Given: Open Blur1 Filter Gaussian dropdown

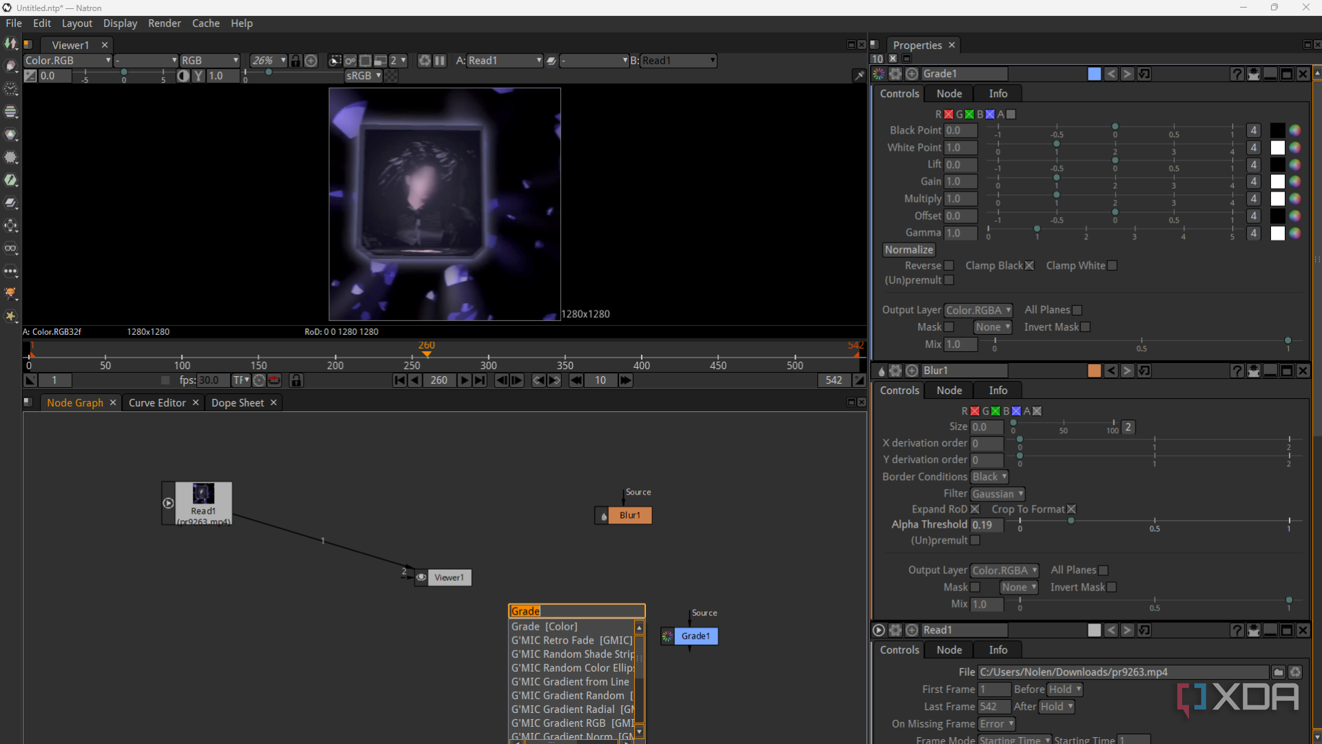Looking at the screenshot, I should (x=998, y=494).
